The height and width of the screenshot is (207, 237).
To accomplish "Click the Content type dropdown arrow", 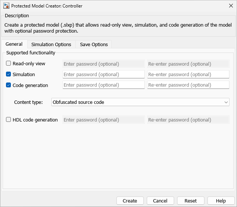I will (x=226, y=102).
